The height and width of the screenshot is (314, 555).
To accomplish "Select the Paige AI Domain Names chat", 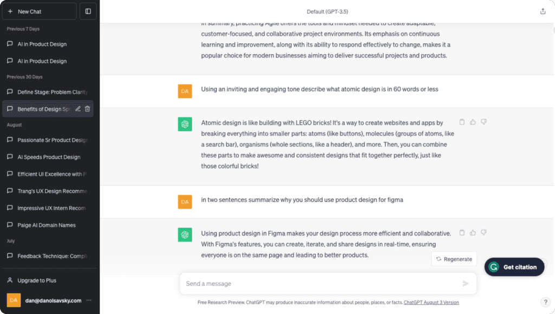I will (47, 225).
